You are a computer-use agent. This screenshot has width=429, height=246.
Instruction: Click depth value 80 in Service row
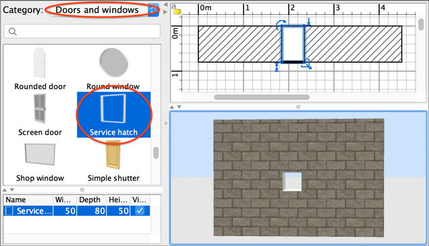click(92, 211)
